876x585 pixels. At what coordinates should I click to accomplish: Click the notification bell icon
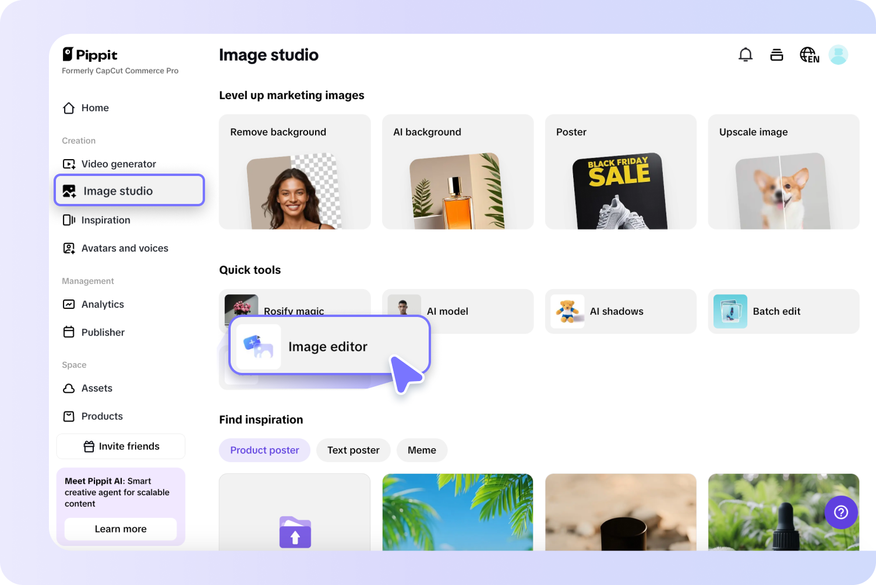(746, 54)
